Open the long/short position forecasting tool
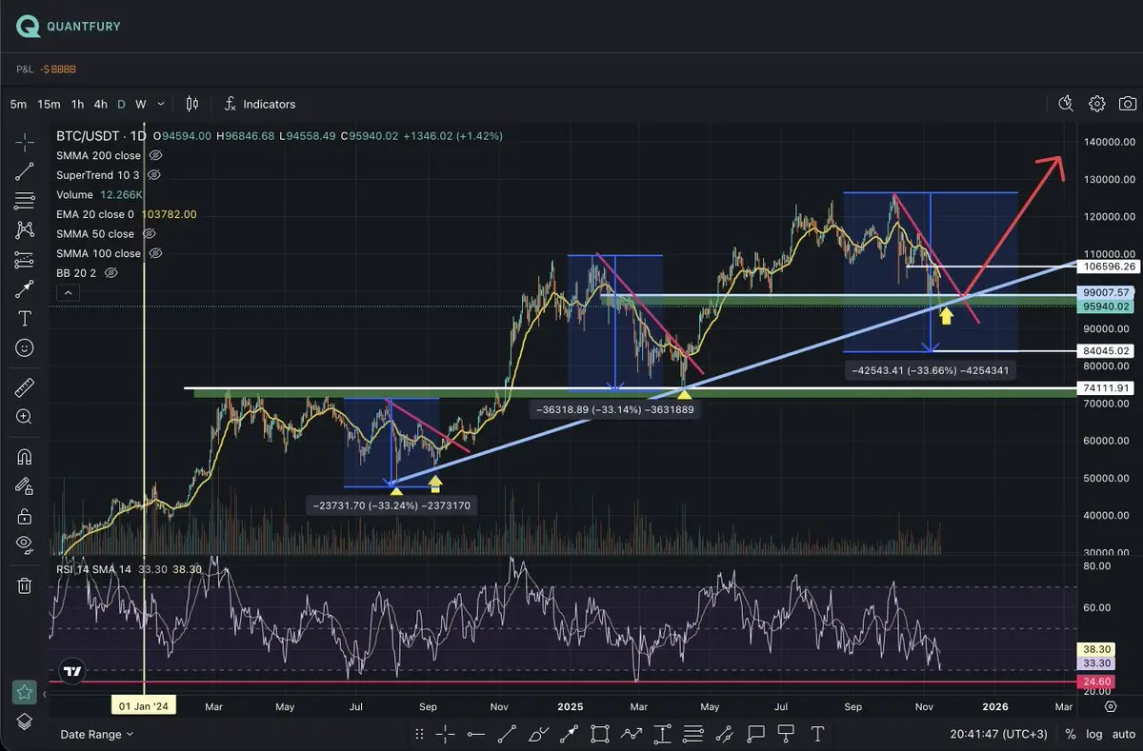Image resolution: width=1143 pixels, height=751 pixels. (25, 260)
